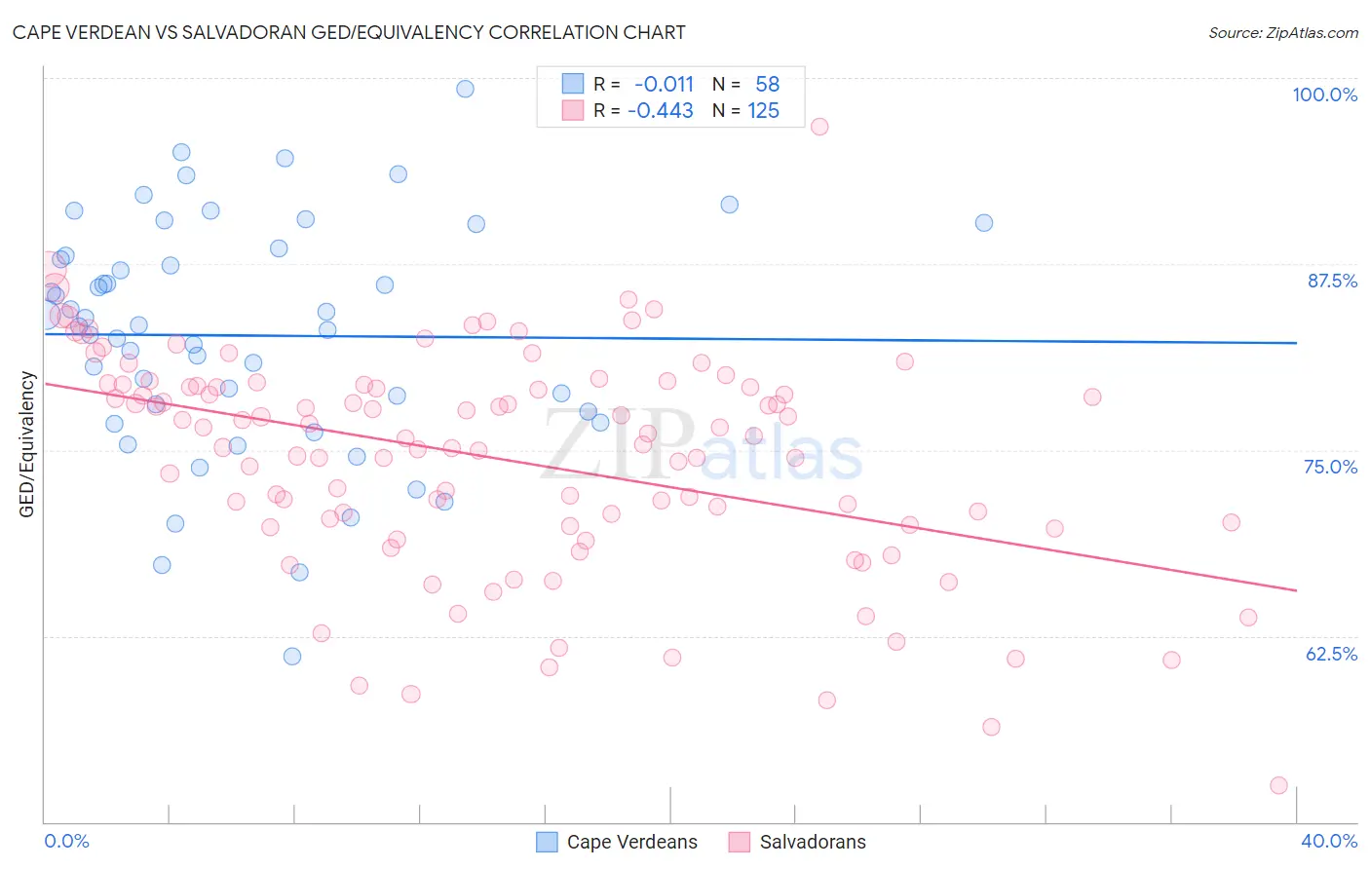Click the 100.0% y-axis label
1370x869 pixels.
click(x=1324, y=94)
